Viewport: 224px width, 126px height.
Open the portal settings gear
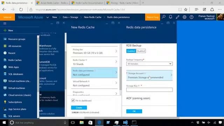[184, 17]
